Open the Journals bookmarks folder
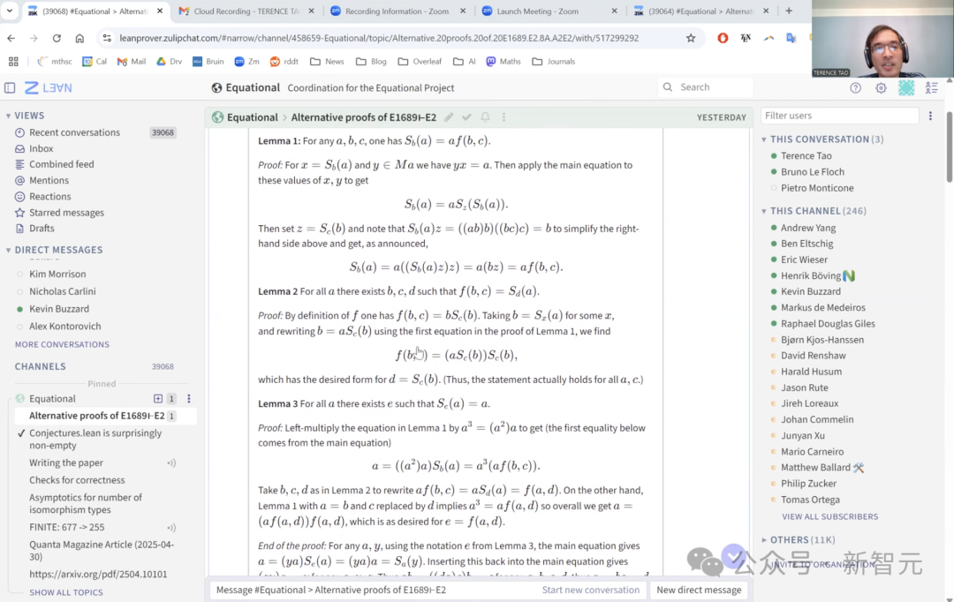 click(x=553, y=62)
